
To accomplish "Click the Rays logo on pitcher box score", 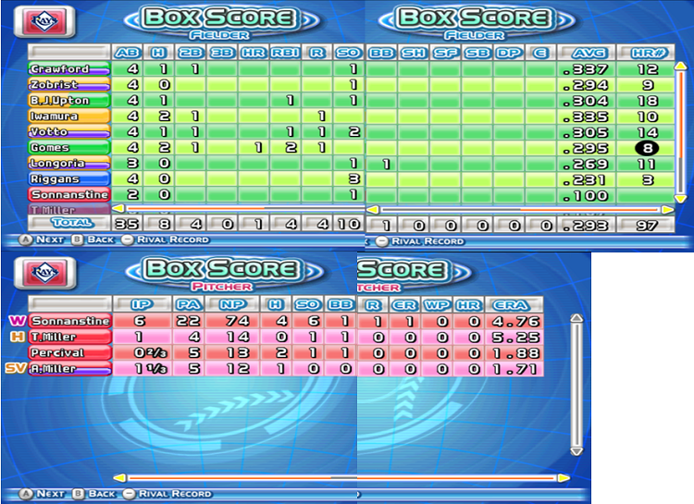I will click(x=44, y=273).
